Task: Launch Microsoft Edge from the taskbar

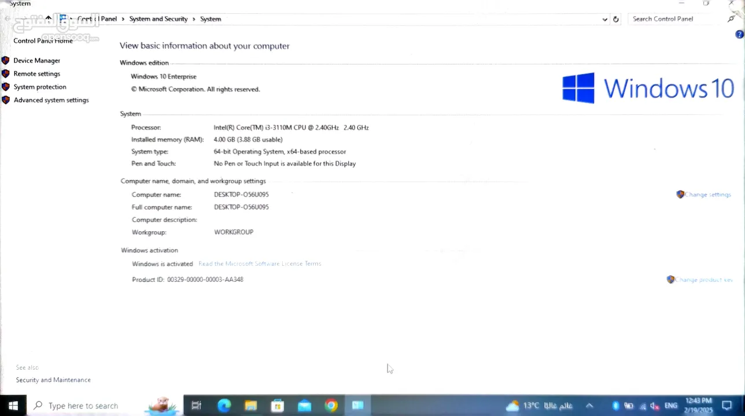Action: (224, 406)
